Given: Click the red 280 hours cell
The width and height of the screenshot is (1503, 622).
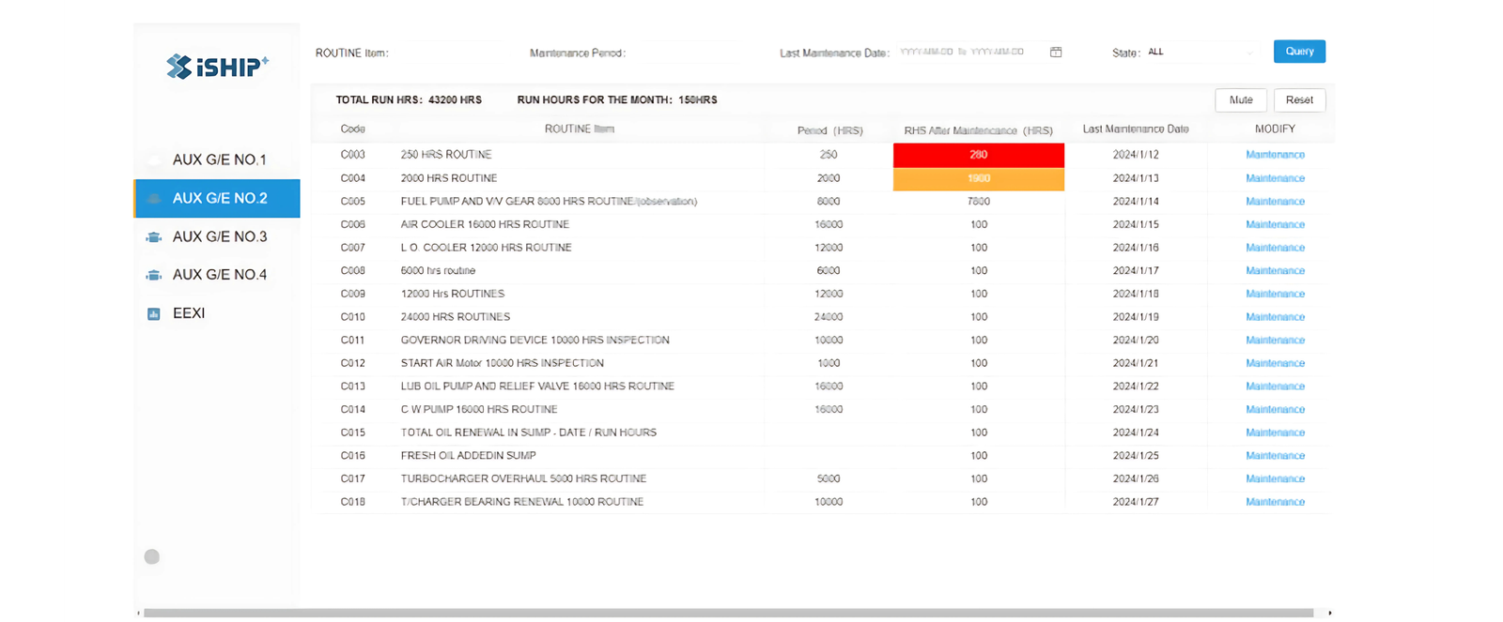Looking at the screenshot, I should (978, 155).
